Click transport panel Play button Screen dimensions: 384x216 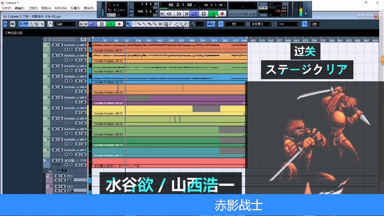click(213, 13)
